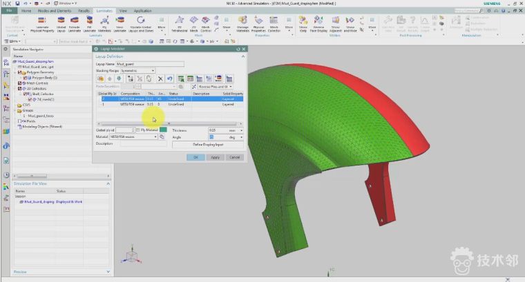This screenshot has height=282, width=525.
Task: Toggle the Polygon Body (1) checkbox
Action: tap(24, 78)
